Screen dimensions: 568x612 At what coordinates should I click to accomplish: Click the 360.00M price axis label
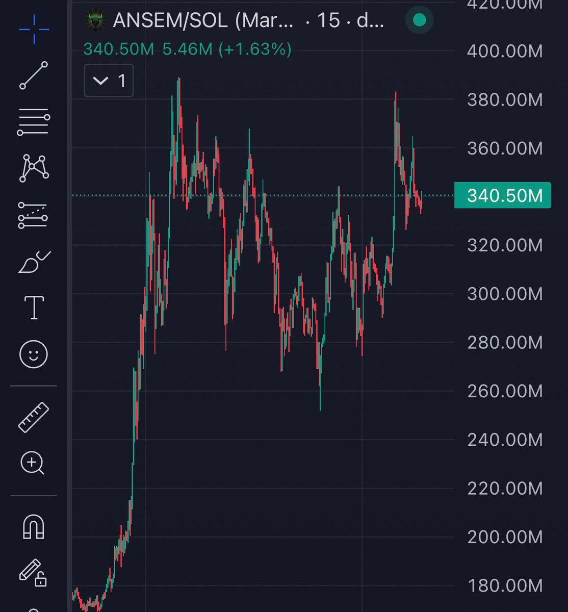pyautogui.click(x=505, y=148)
